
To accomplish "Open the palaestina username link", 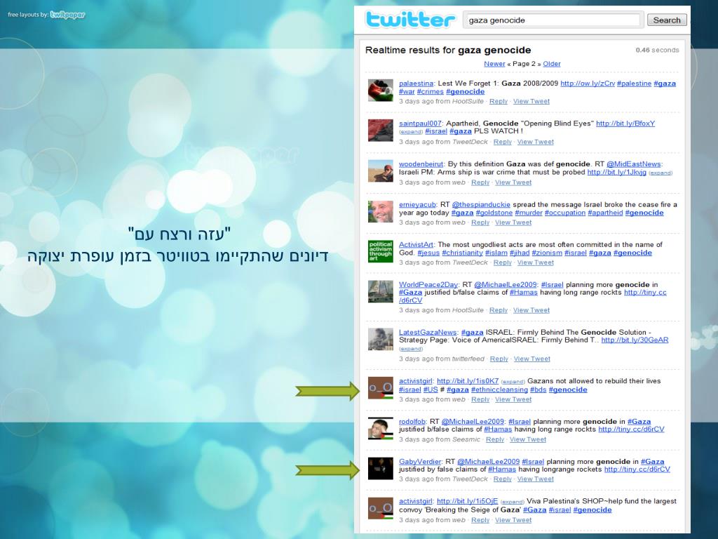I will coord(416,84).
